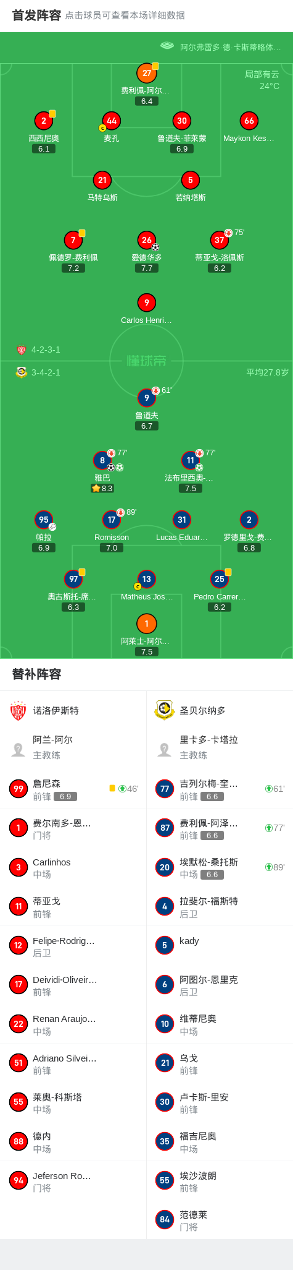
Task: Tap player number 26 爱德华多 circle
Action: (147, 240)
